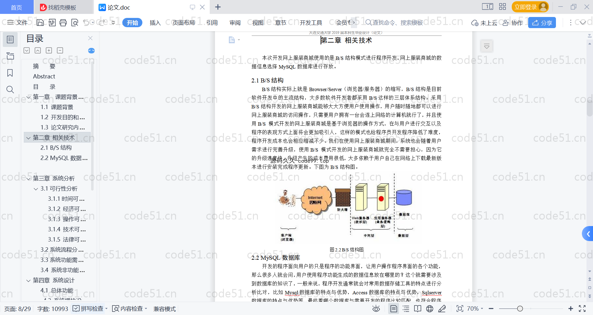
Task: Click the level-down icon in TOC panel
Action: 27,50
